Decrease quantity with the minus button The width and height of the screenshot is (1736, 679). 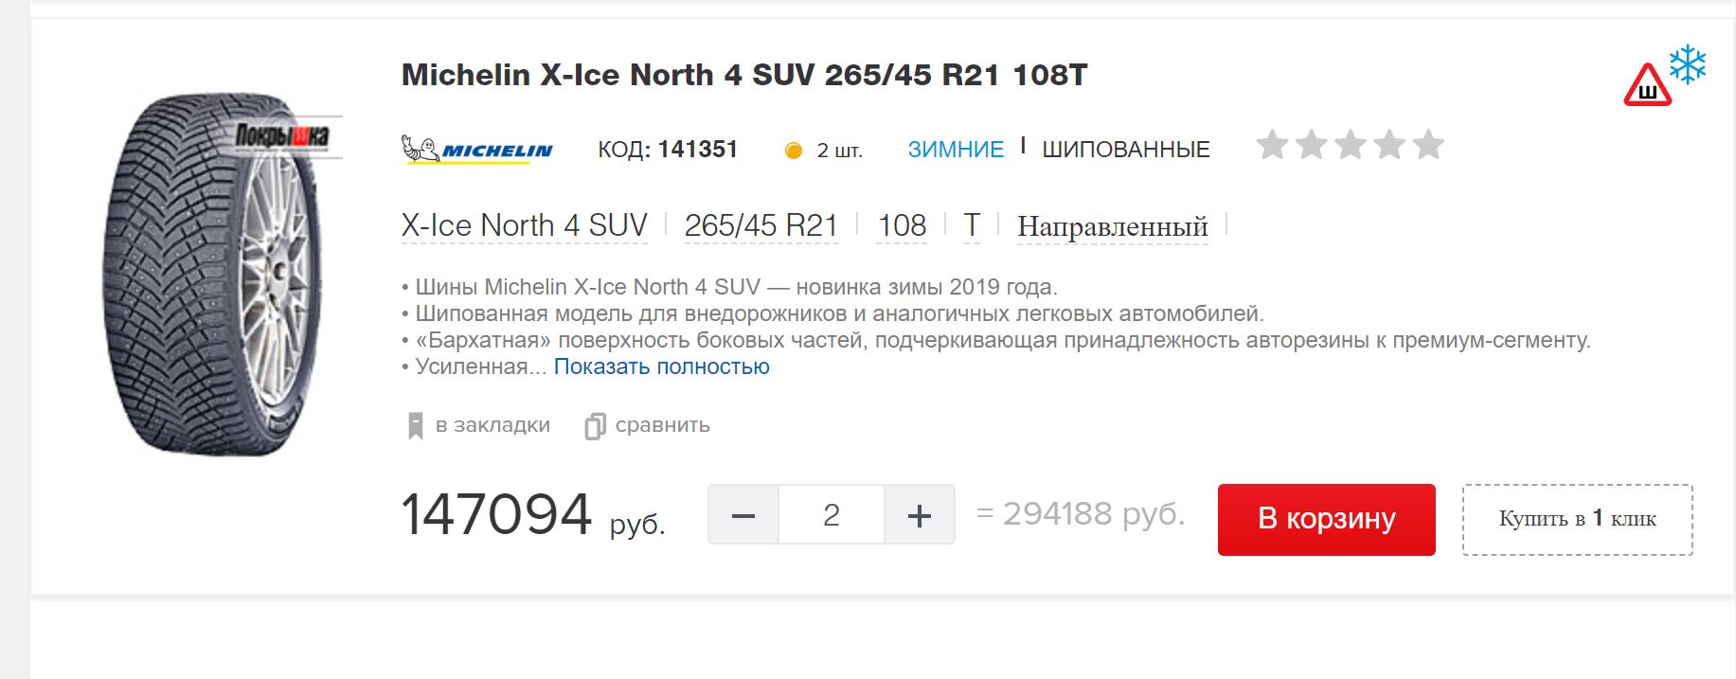[x=743, y=514]
